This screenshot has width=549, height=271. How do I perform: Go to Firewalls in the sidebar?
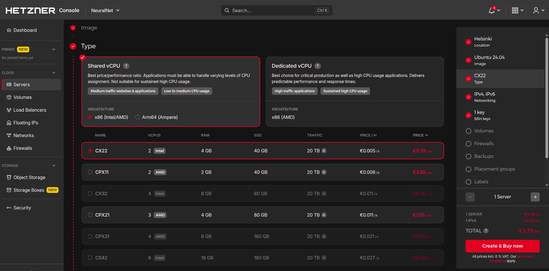[x=23, y=148]
